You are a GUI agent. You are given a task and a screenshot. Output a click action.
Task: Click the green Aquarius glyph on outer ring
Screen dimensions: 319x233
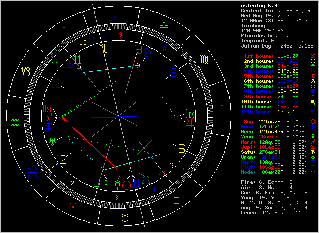[x=15, y=120]
